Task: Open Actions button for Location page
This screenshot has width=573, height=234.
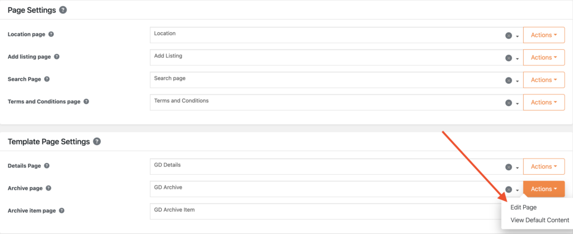Action: tap(543, 35)
